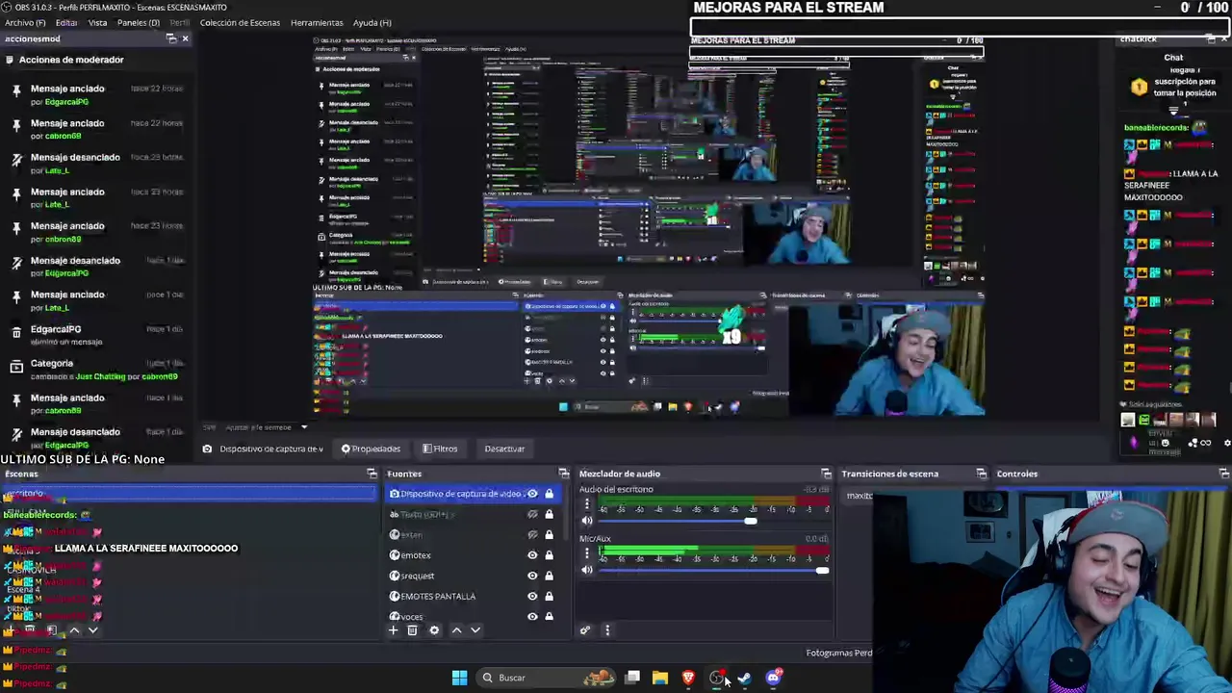The image size is (1232, 693).
Task: Select the EMOTES PANTALLA source row
Action: click(x=473, y=596)
